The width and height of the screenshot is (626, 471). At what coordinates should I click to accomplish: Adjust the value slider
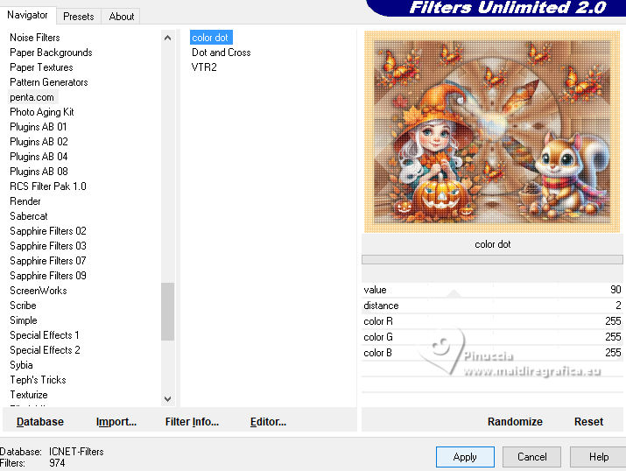coord(492,290)
